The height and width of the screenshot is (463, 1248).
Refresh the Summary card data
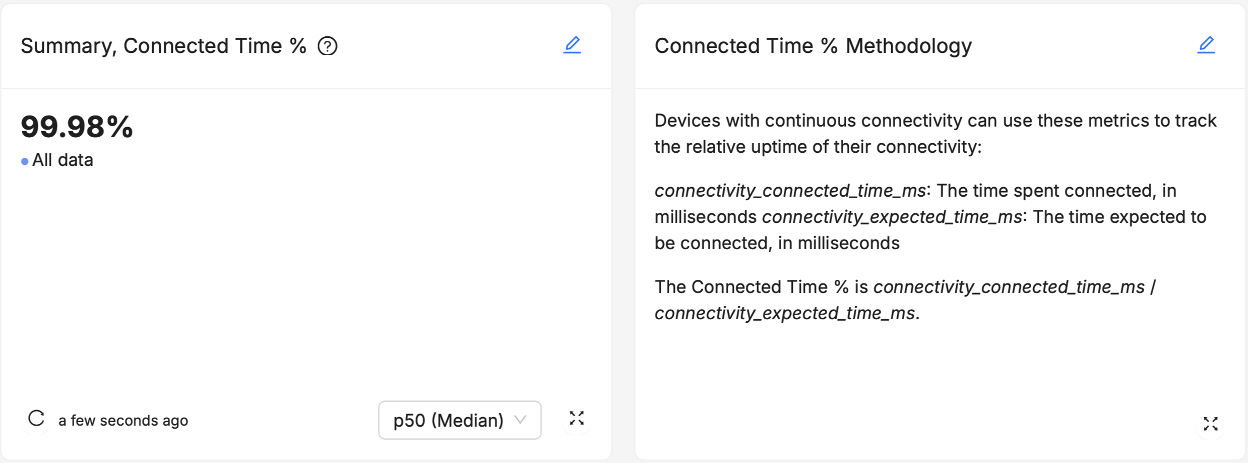tap(36, 419)
